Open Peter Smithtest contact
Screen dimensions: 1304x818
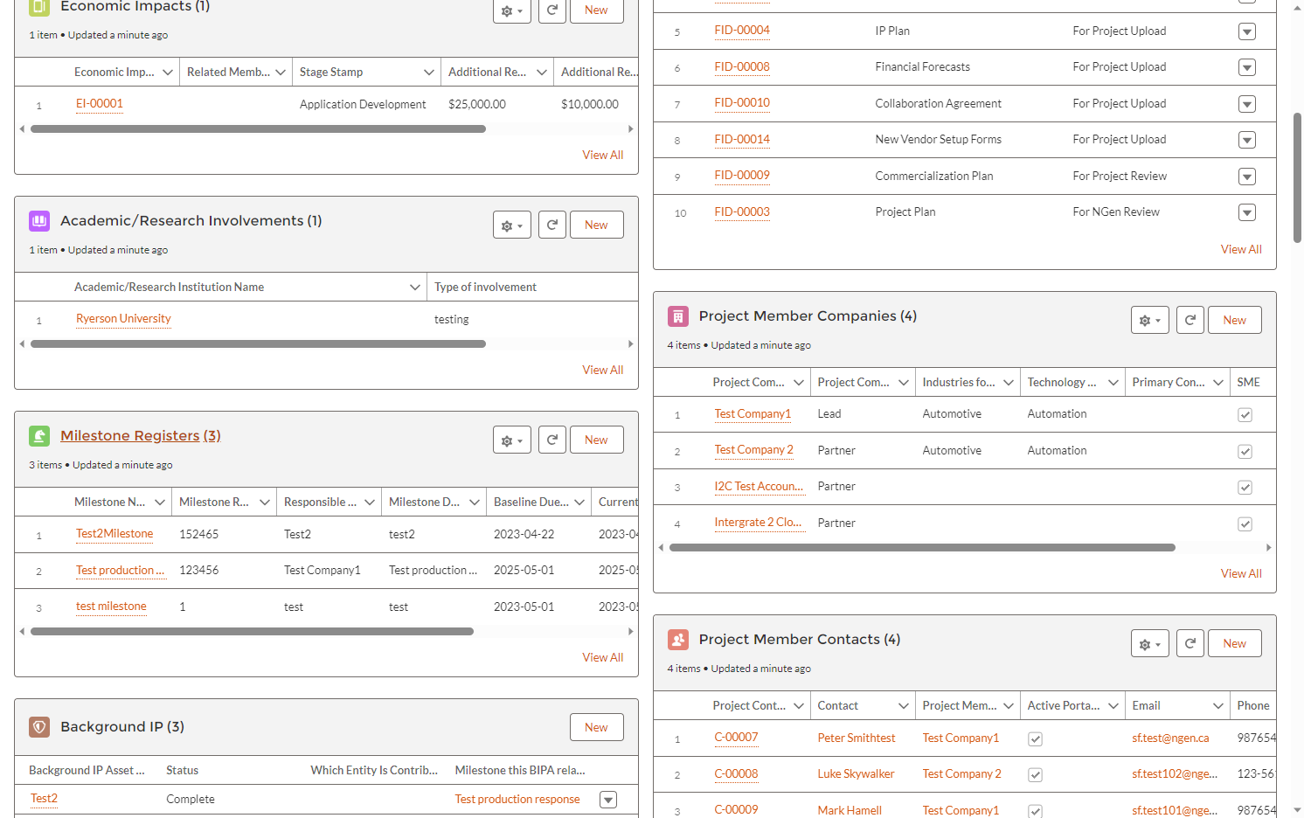point(857,738)
